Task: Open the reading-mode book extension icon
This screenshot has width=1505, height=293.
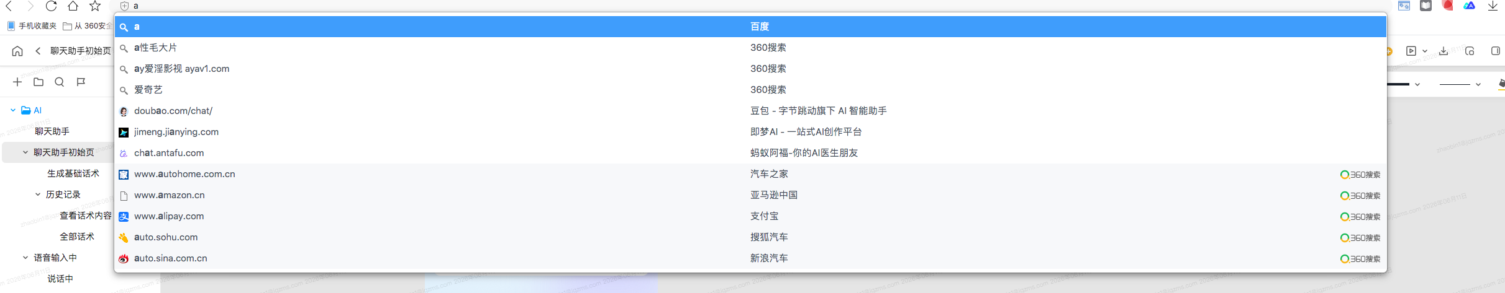Action: [1426, 6]
